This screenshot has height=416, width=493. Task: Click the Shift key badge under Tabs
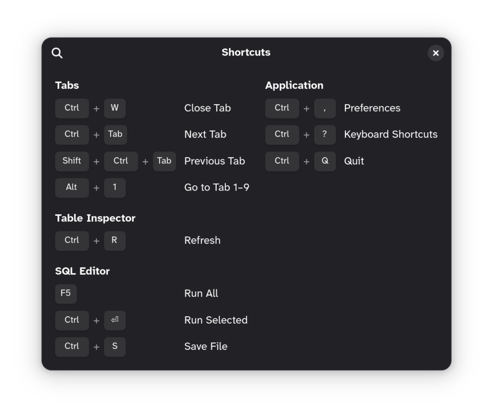click(x=72, y=161)
